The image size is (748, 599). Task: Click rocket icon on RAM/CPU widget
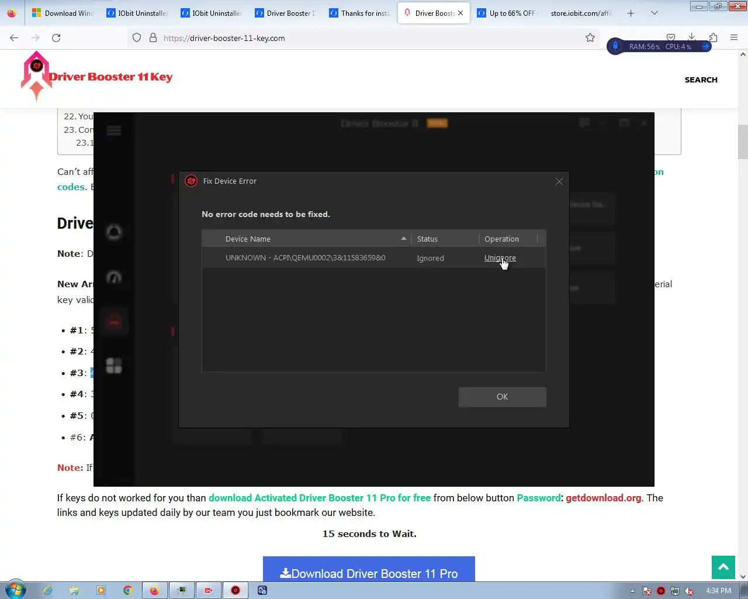615,46
